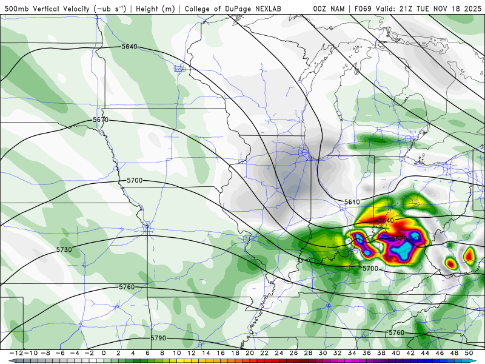Click the color scale value 28
This screenshot has height=364, width=485.
(x=308, y=353)
